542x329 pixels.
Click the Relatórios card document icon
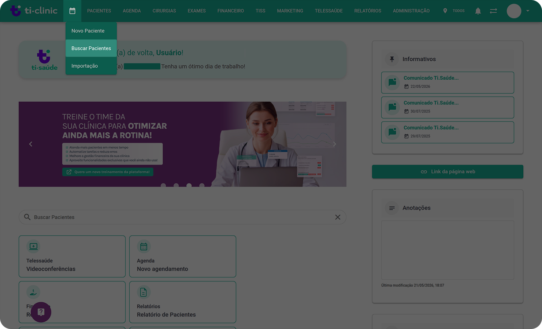click(144, 292)
